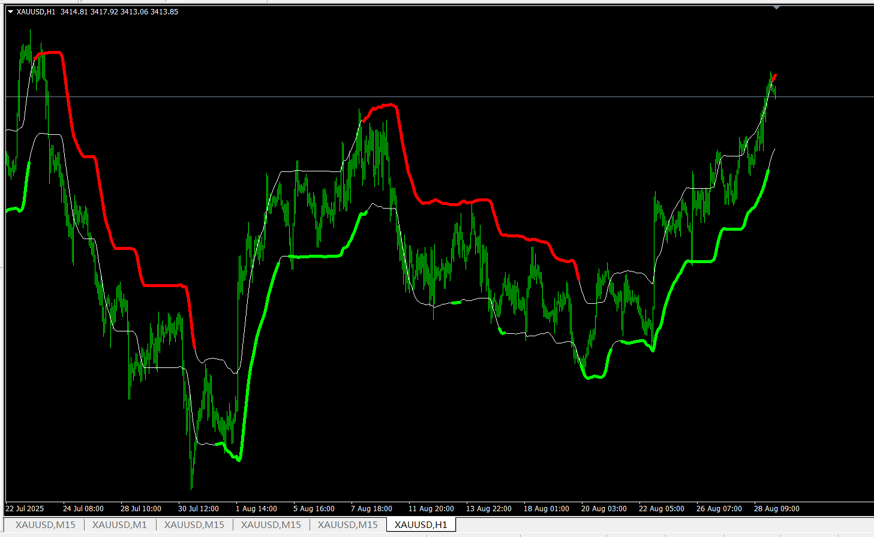874x537 pixels.
Task: Switch to the XAUUSD,M1 chart tab
Action: (119, 525)
